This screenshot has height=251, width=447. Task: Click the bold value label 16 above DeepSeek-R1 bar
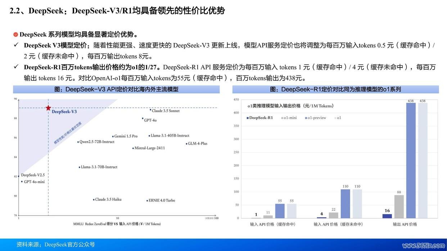coord(387,211)
